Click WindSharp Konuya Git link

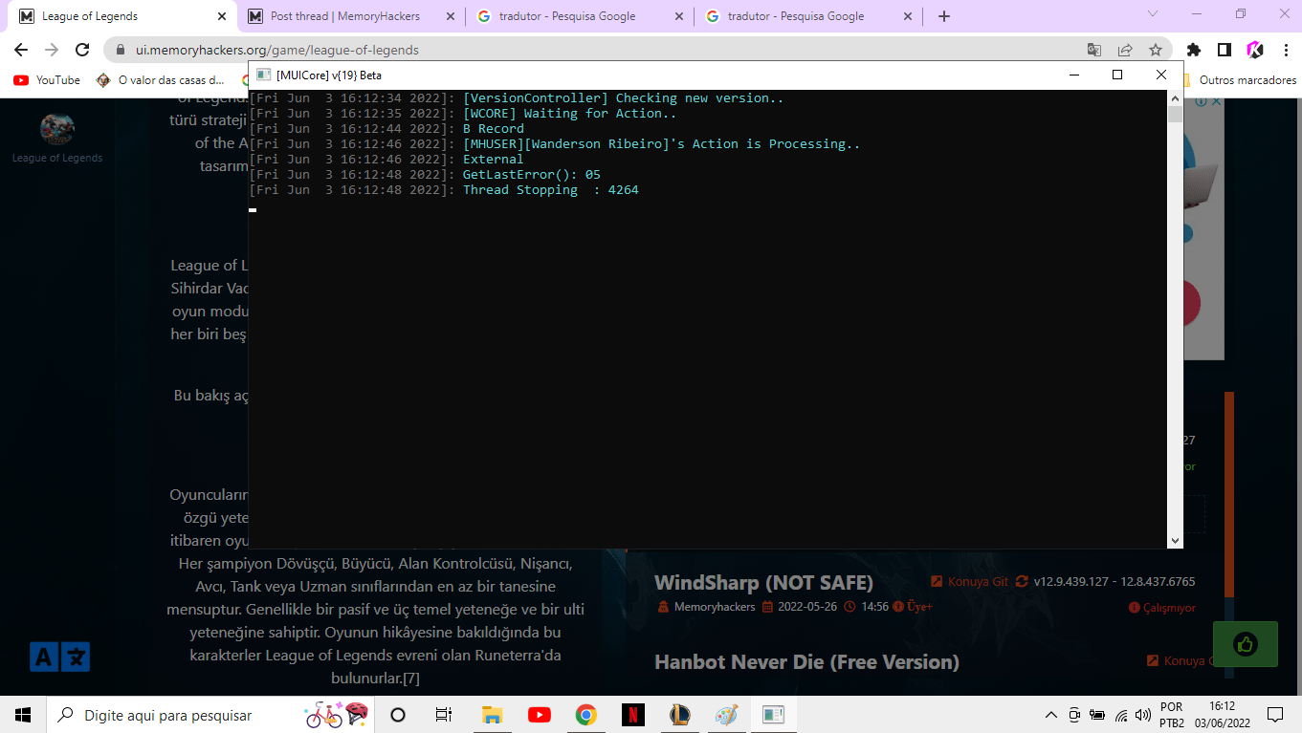pyautogui.click(x=970, y=581)
